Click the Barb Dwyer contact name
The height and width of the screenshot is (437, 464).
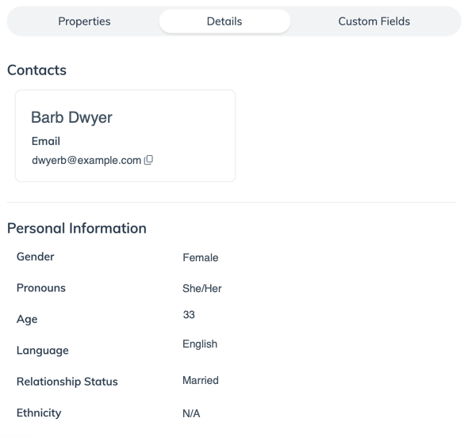pos(71,117)
